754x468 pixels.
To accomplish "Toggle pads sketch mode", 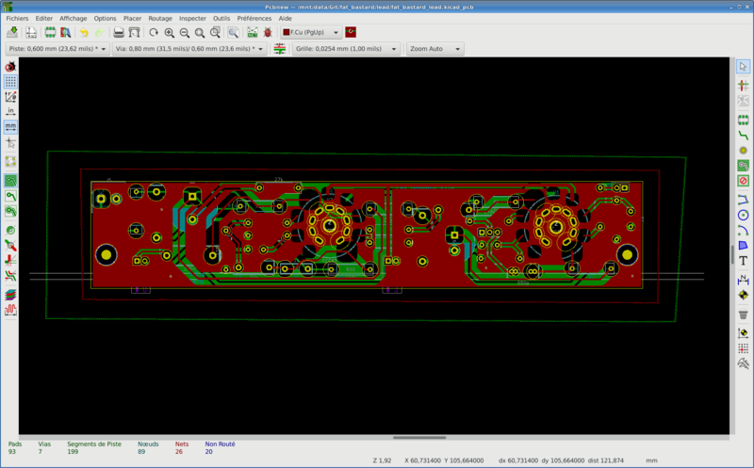I will click(x=10, y=230).
